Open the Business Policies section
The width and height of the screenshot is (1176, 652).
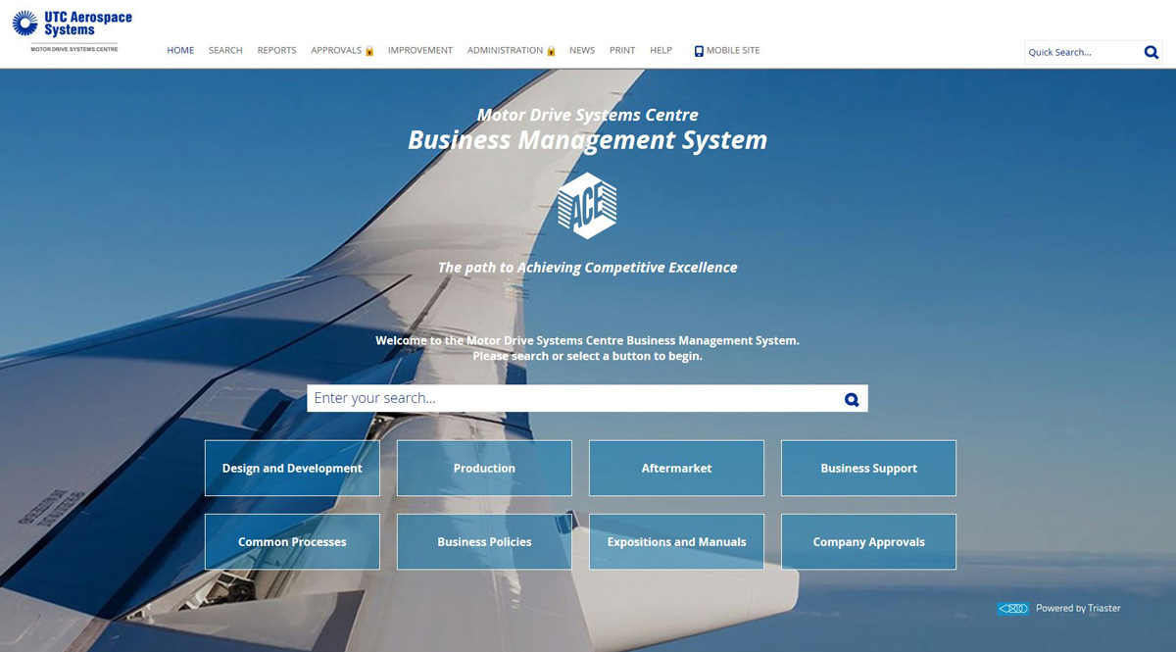(484, 541)
